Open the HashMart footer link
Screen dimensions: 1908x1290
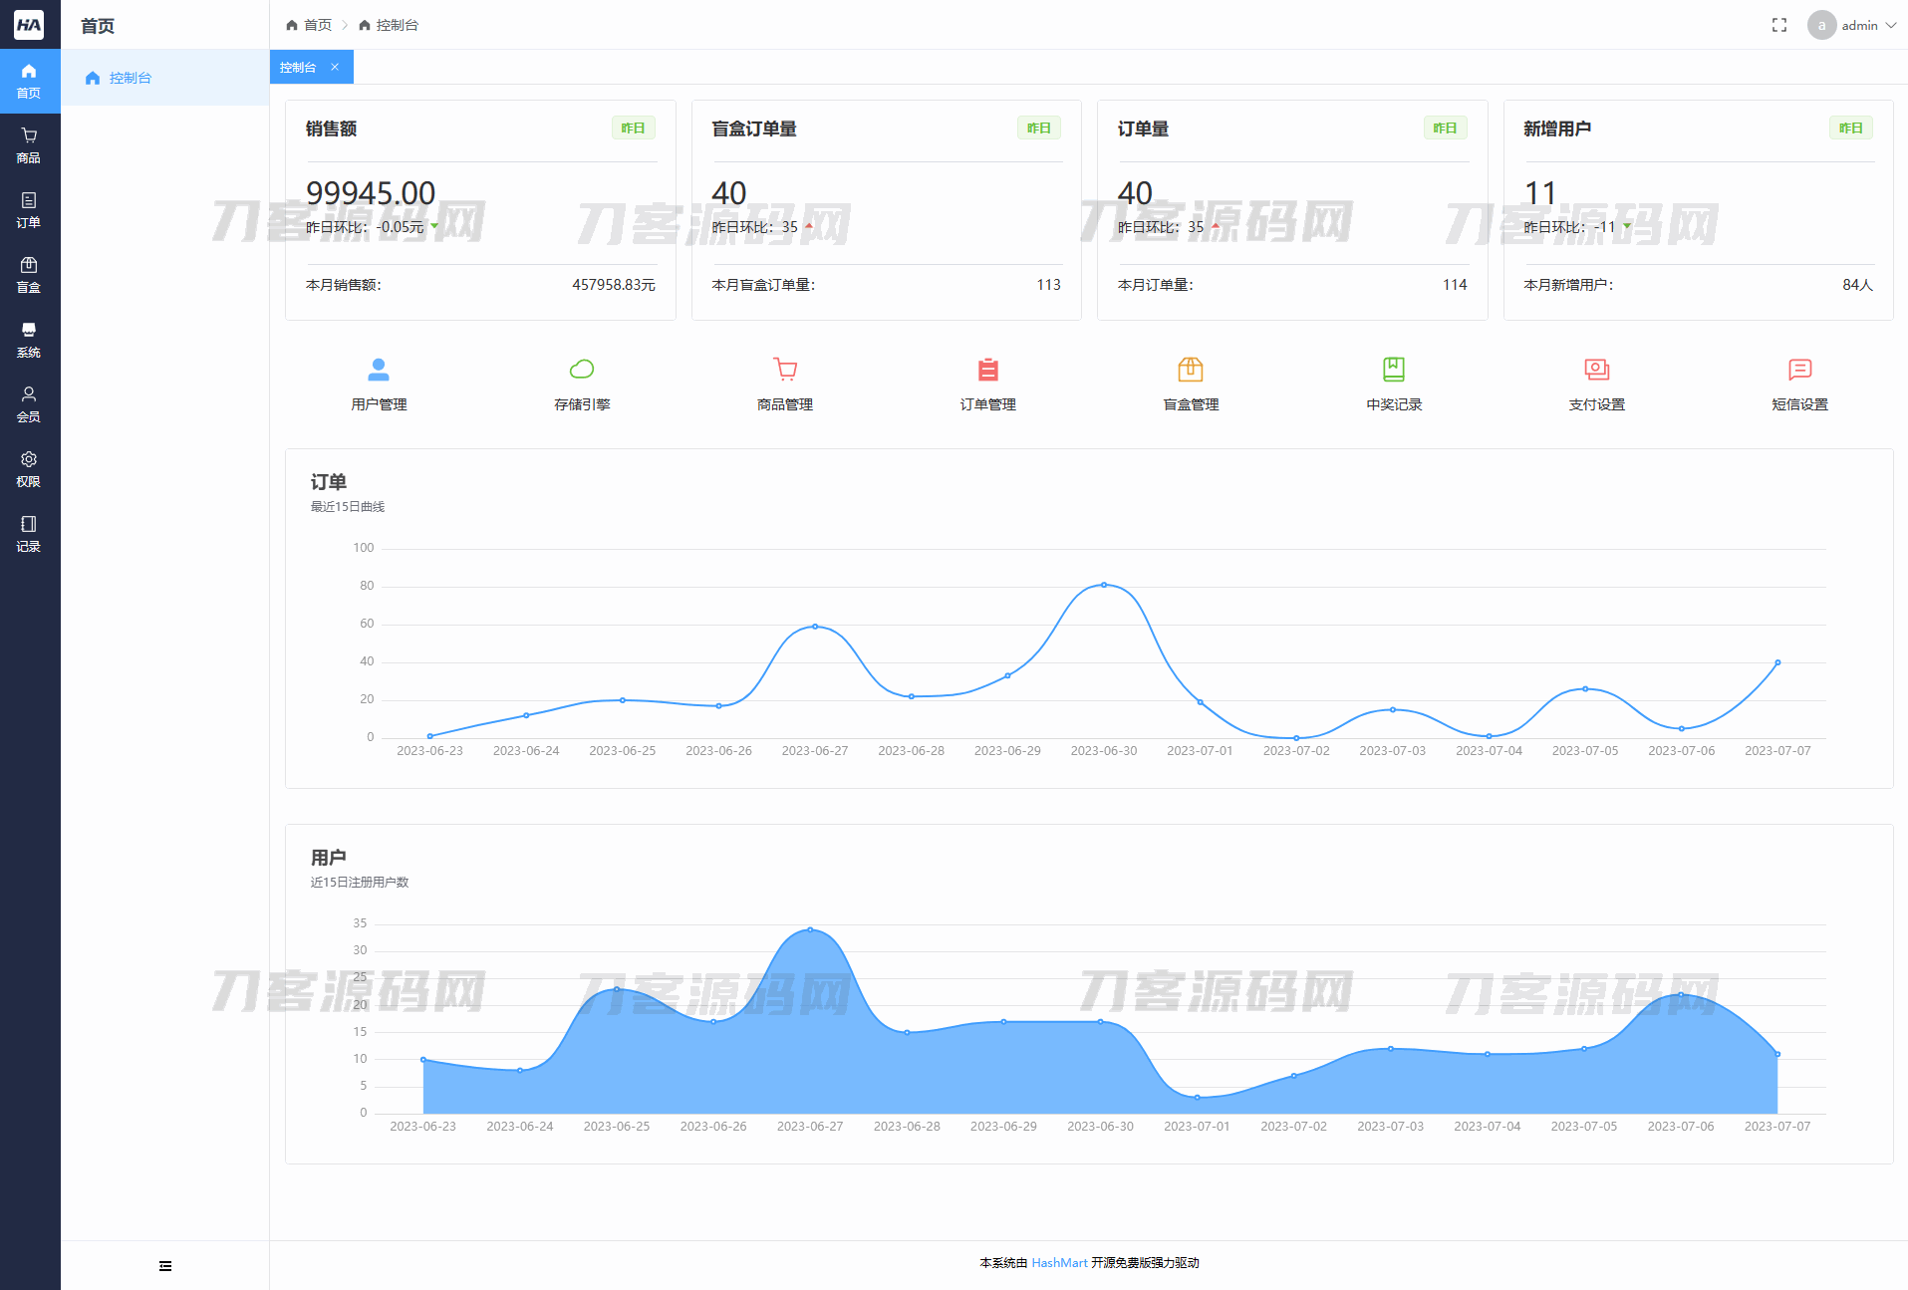1059,1262
